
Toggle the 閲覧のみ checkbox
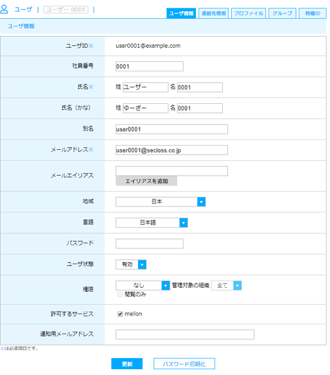tap(120, 294)
